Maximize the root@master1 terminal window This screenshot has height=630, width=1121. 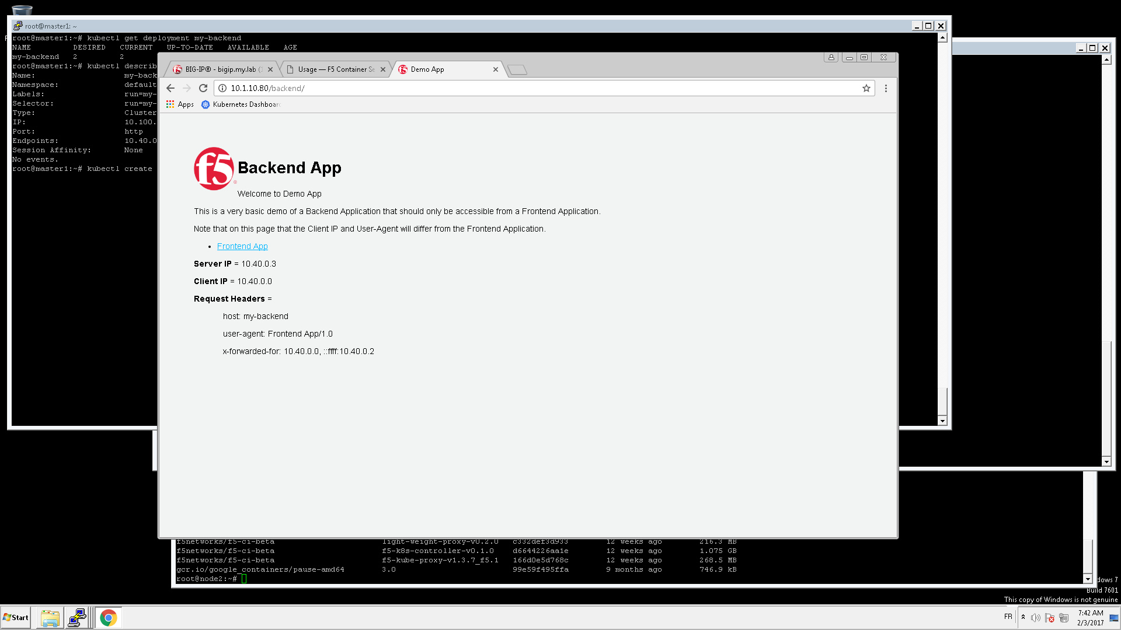click(928, 26)
